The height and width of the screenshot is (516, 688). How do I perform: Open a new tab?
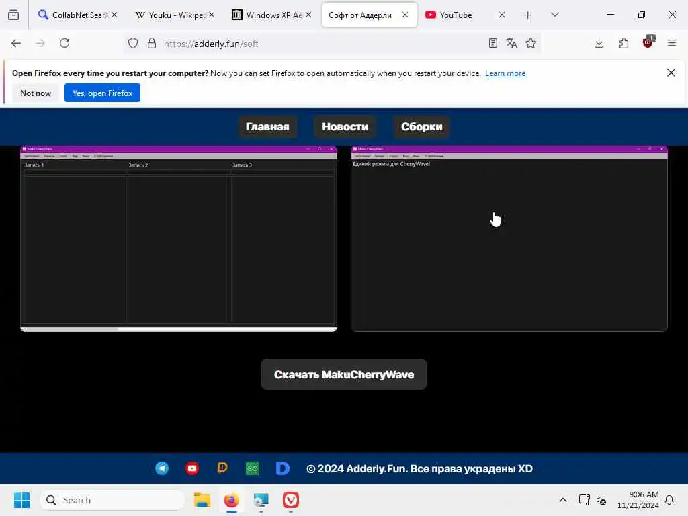[528, 15]
